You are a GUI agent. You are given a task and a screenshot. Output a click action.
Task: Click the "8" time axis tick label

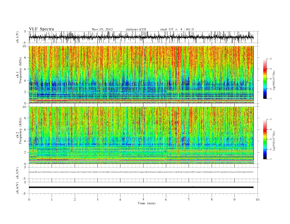[x=212, y=199]
